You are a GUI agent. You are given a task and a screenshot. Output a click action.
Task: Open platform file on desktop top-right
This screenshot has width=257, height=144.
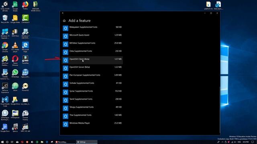pos(208,6)
